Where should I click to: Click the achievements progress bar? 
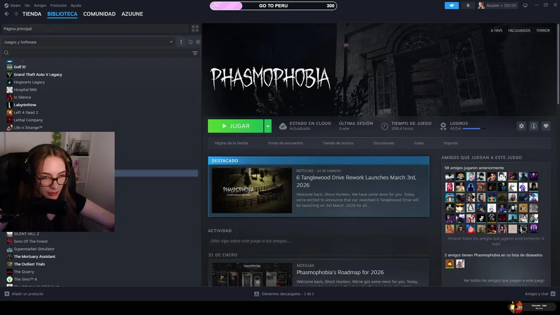click(x=473, y=129)
